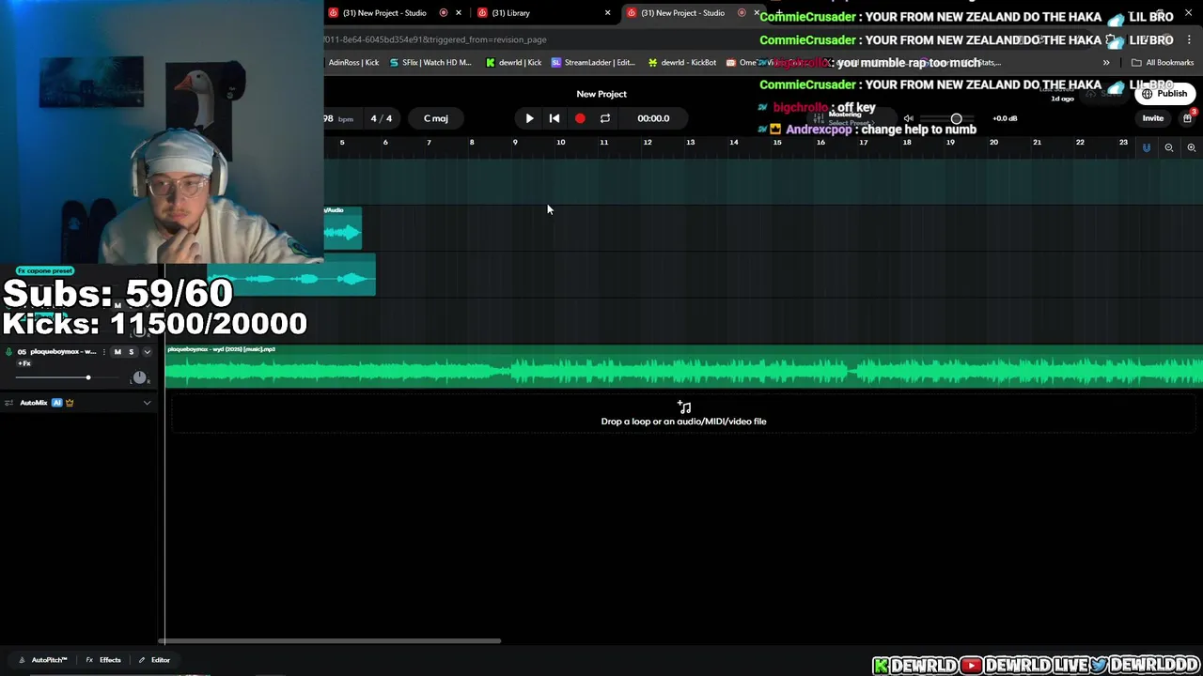Expand the AutoMix panel chevron

point(147,403)
